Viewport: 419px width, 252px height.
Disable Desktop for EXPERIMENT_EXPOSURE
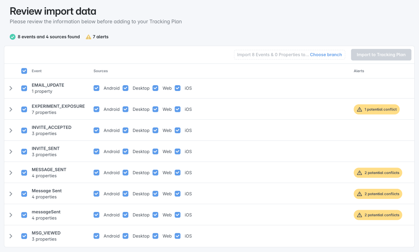click(x=125, y=109)
